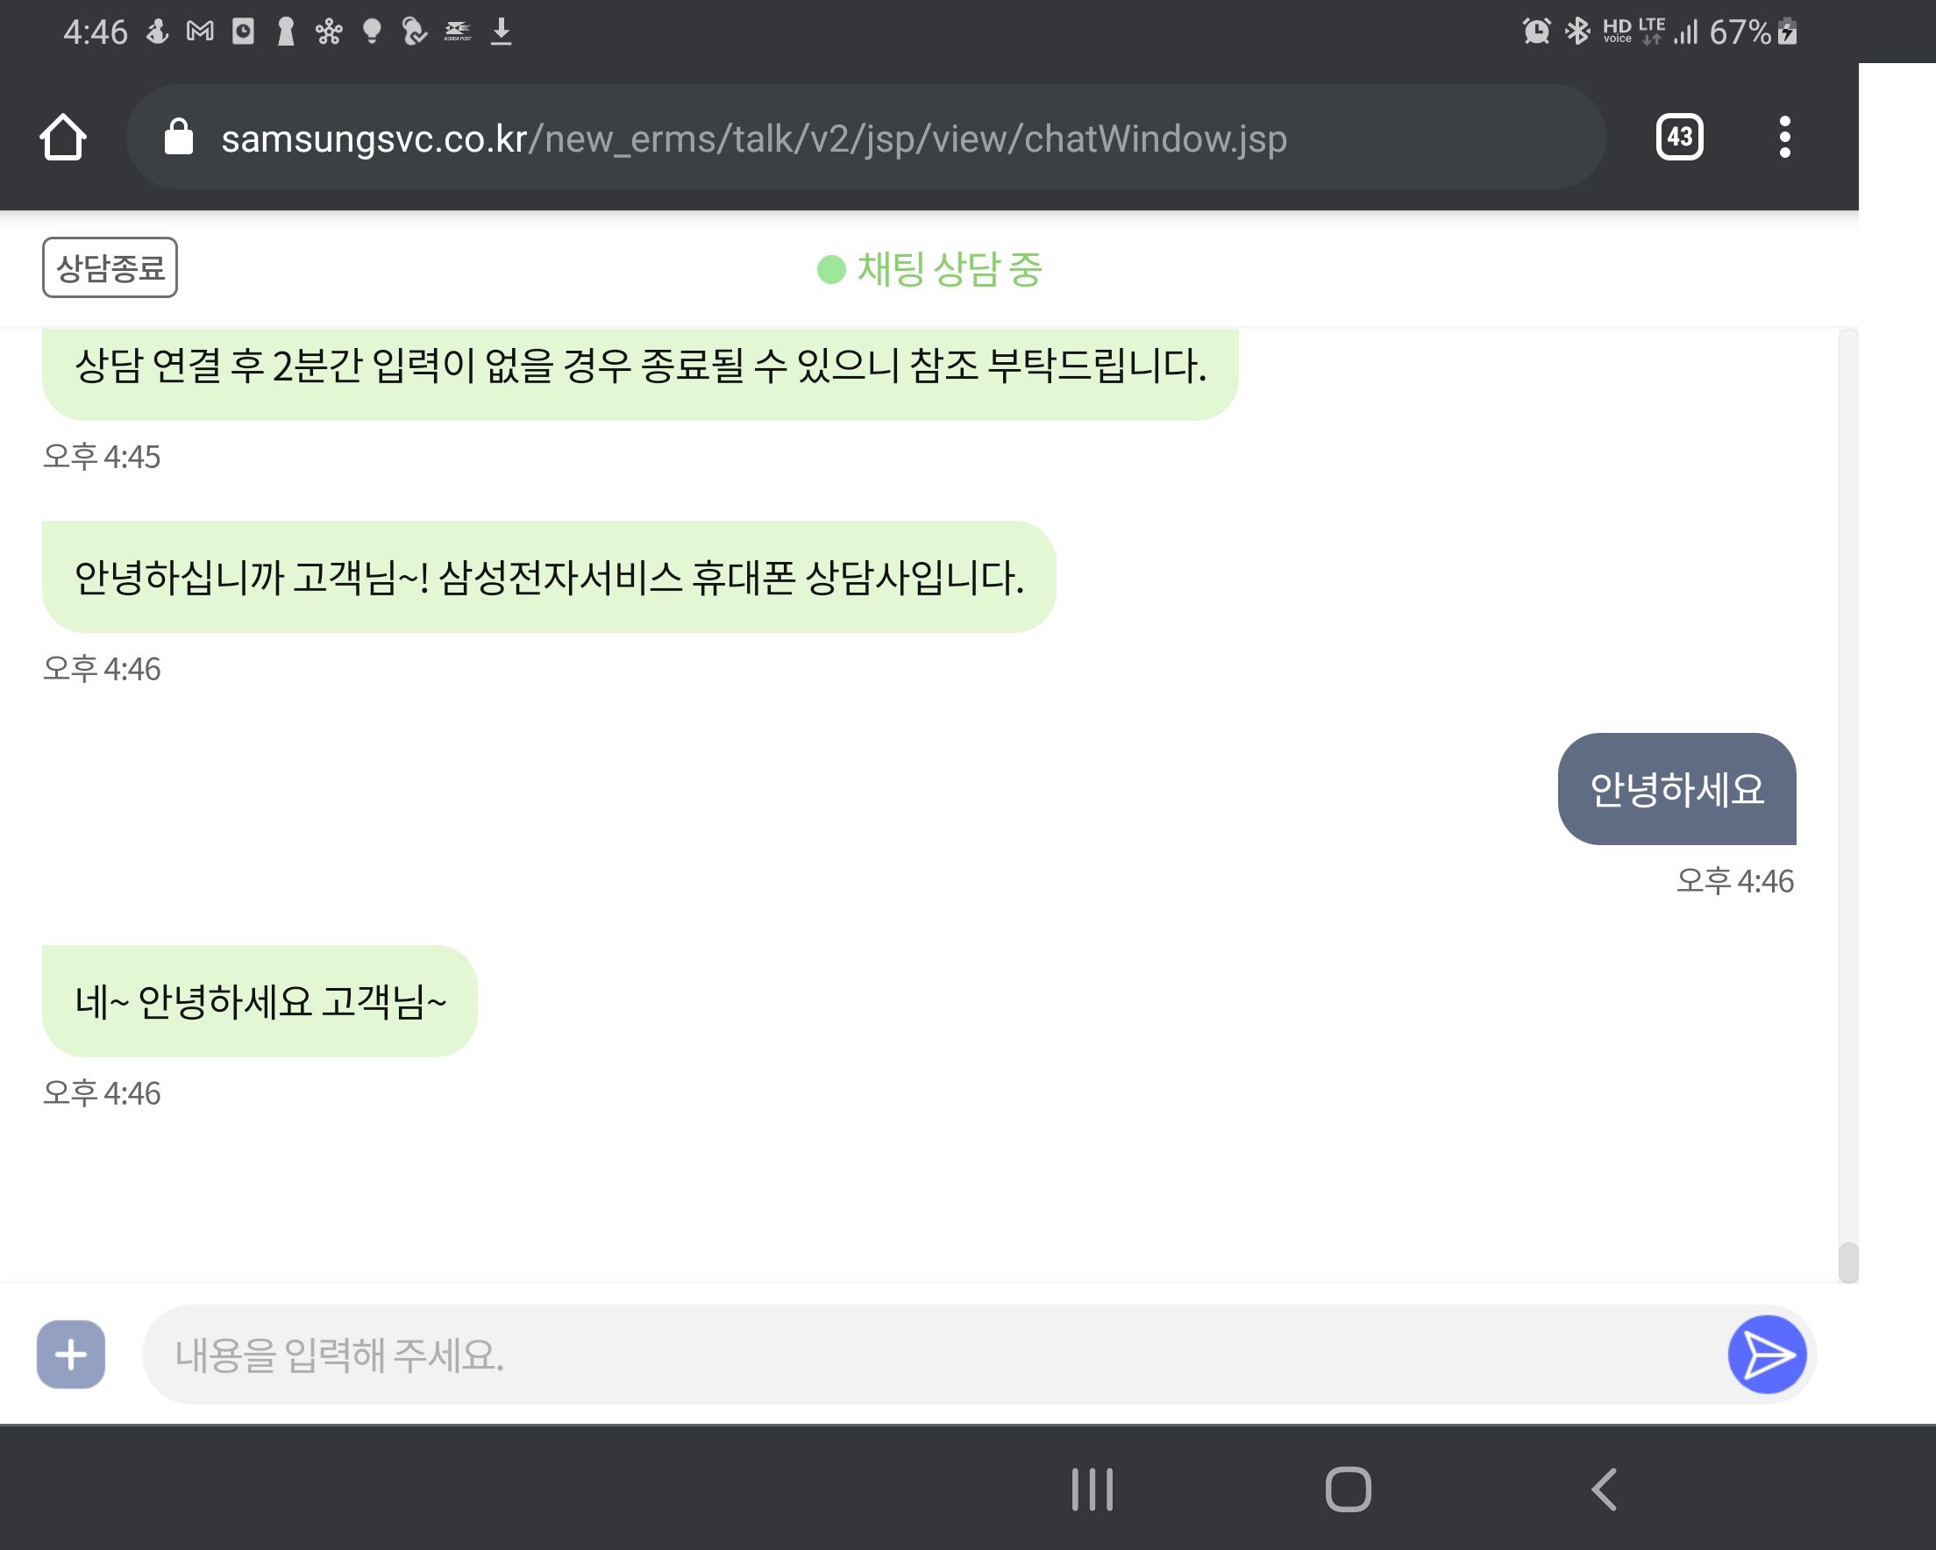Tap the URL address bar text

pyautogui.click(x=752, y=139)
